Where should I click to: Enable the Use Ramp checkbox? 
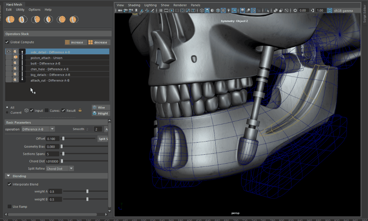tap(10, 206)
